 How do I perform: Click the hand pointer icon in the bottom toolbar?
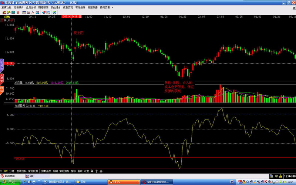click(92, 171)
